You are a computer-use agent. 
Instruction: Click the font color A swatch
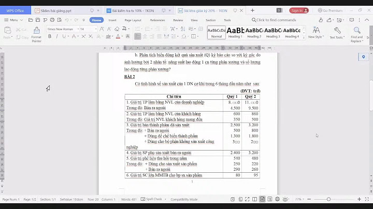118,36
